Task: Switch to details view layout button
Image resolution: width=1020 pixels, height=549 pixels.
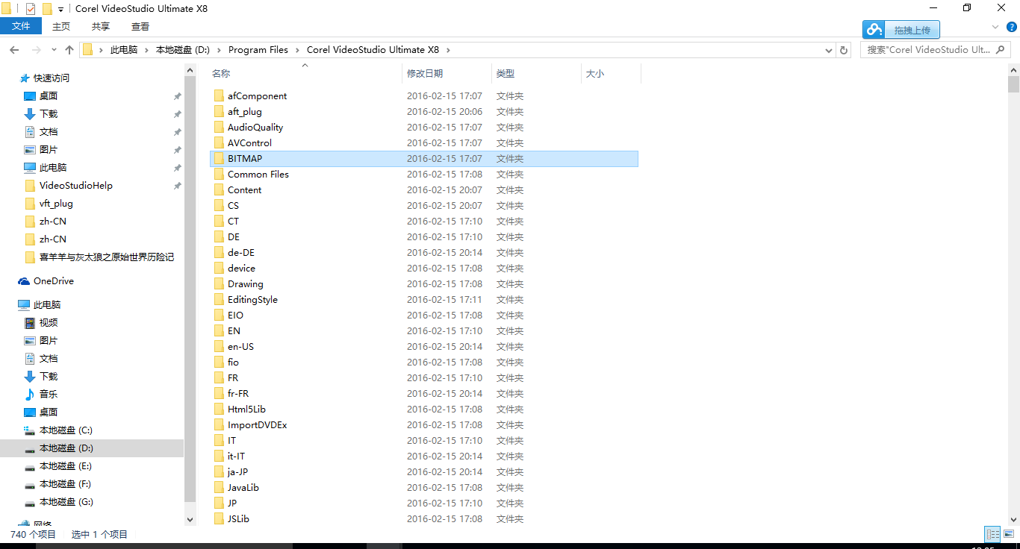Action: pos(992,534)
